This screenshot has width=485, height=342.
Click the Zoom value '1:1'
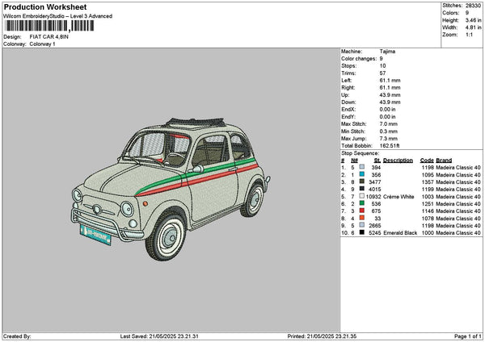pos(469,35)
